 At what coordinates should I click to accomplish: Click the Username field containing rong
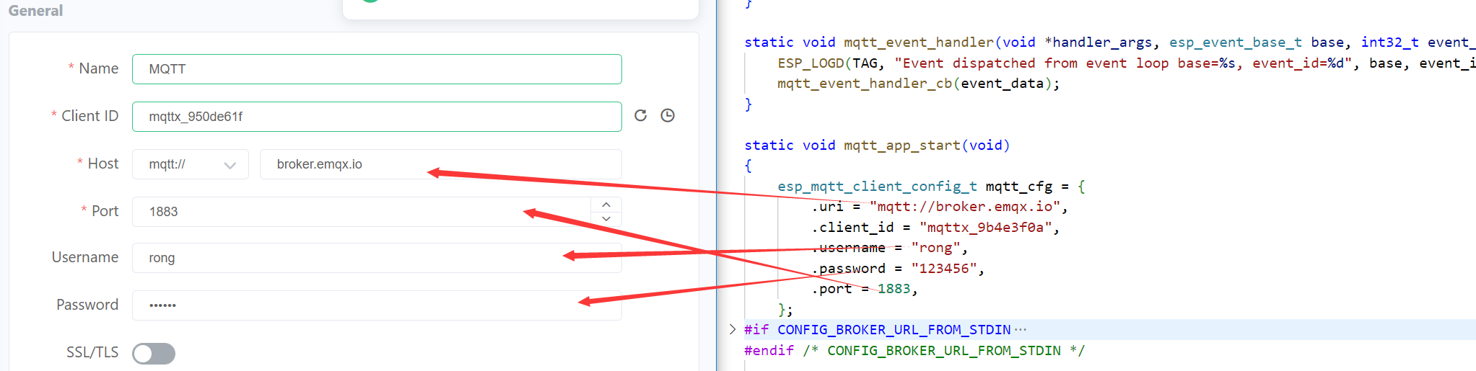click(377, 258)
